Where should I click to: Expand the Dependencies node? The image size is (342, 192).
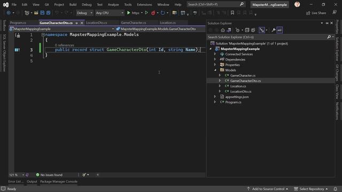point(215,59)
